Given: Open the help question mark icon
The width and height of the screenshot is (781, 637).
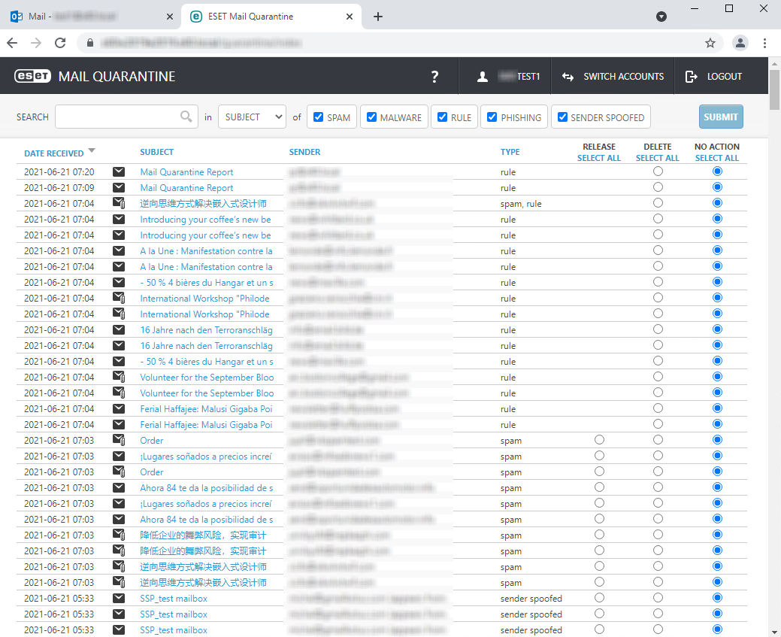Looking at the screenshot, I should (434, 76).
